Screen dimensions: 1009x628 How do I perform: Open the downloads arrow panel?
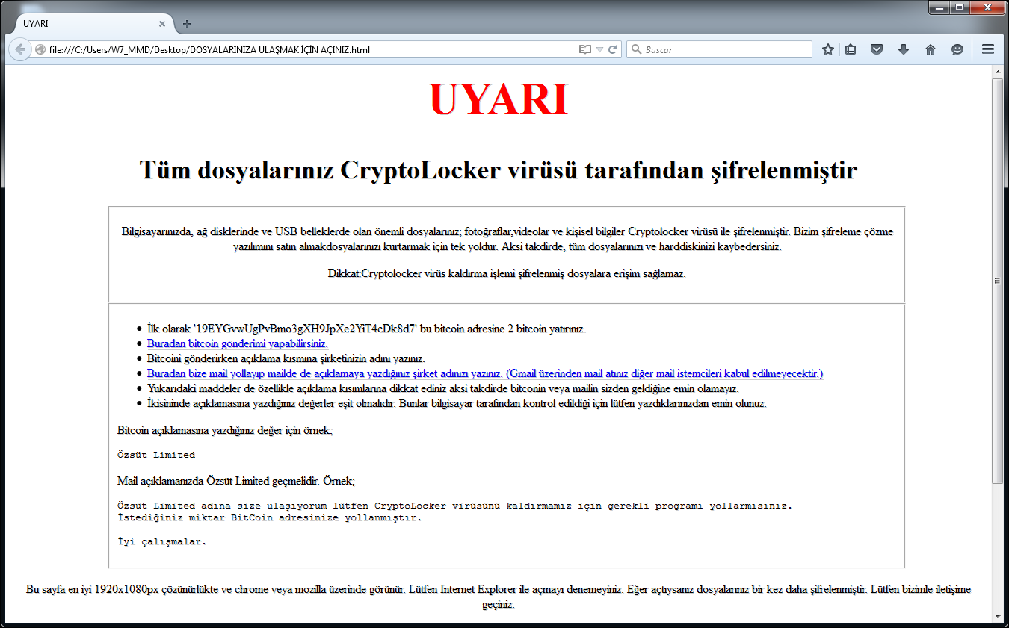[904, 49]
